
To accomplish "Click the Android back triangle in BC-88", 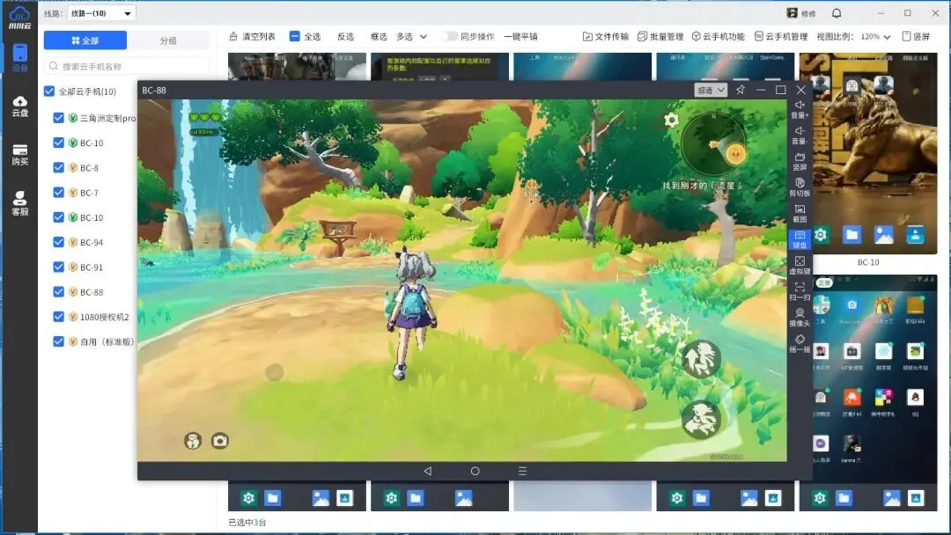I will 428,471.
